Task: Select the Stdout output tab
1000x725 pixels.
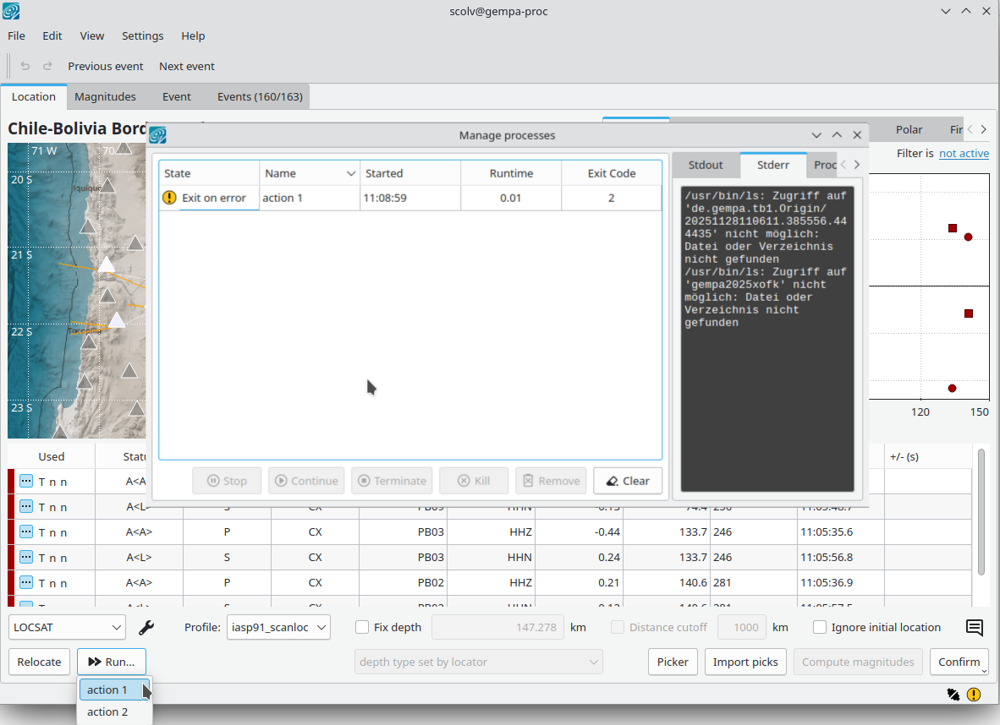Action: pyautogui.click(x=705, y=165)
